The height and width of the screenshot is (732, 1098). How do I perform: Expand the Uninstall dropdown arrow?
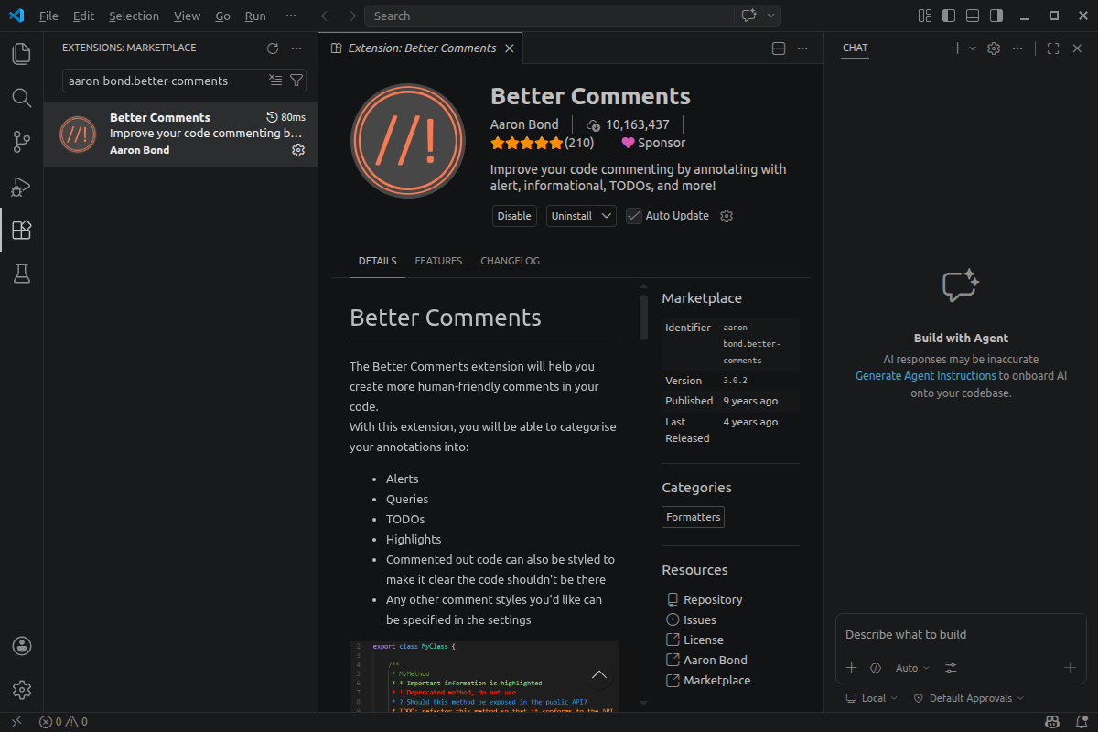[607, 216]
